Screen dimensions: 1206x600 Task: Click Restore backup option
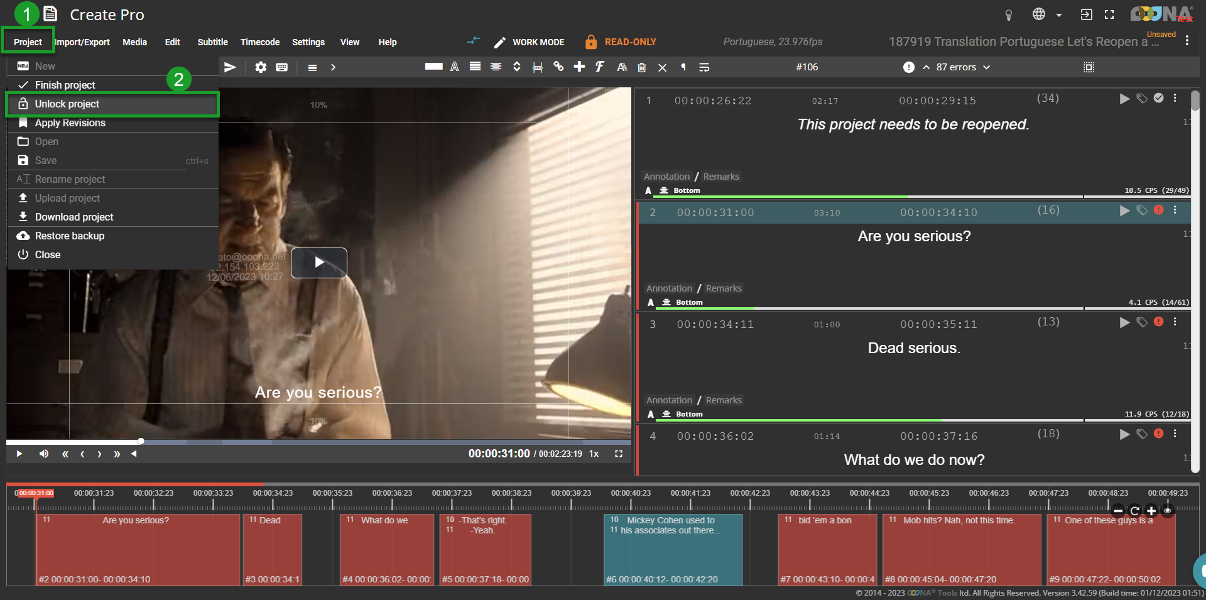click(x=70, y=236)
